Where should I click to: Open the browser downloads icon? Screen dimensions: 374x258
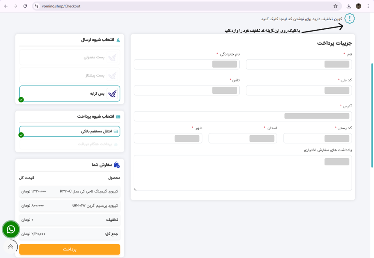(x=349, y=6)
